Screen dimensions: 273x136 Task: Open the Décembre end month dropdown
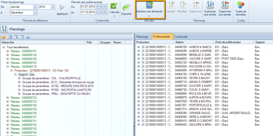coord(35,13)
